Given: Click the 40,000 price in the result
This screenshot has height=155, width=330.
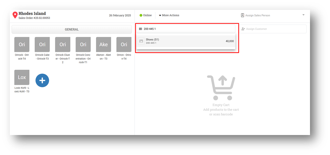Looking at the screenshot, I should pyautogui.click(x=230, y=41).
